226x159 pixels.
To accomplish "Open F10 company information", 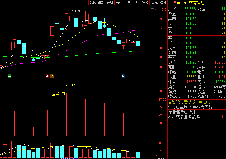I will [136, 2].
